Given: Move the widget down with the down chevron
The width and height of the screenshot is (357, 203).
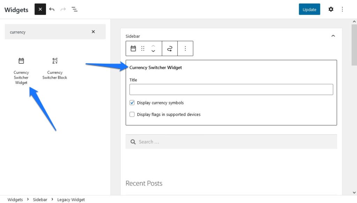Looking at the screenshot, I should click(x=153, y=51).
